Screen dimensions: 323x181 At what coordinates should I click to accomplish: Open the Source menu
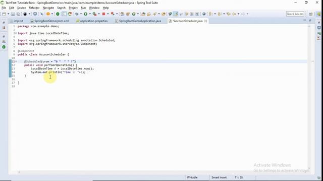(x=21, y=8)
